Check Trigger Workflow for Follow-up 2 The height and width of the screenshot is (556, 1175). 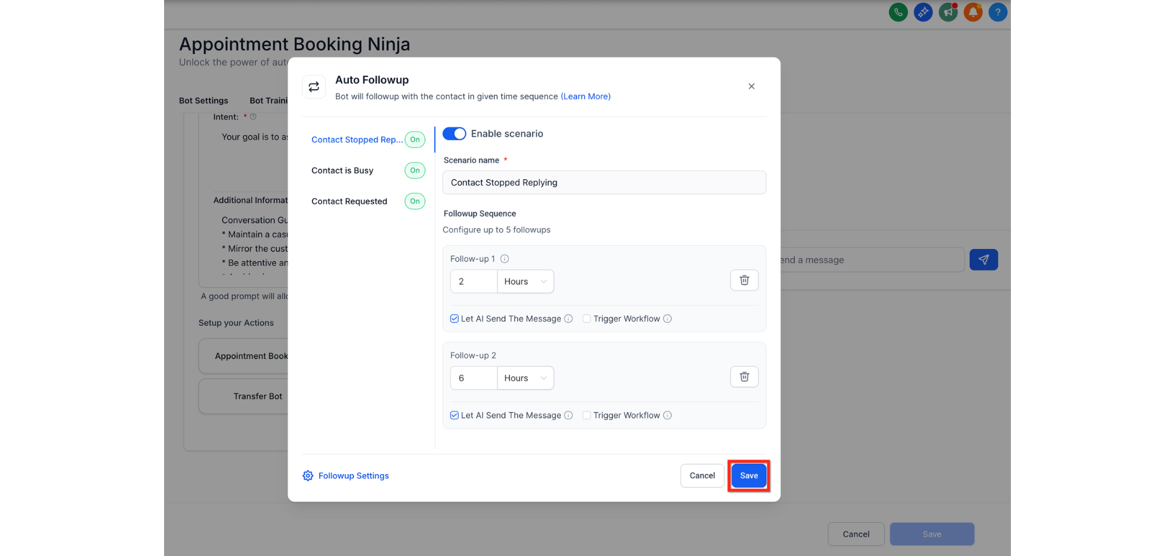pos(587,415)
